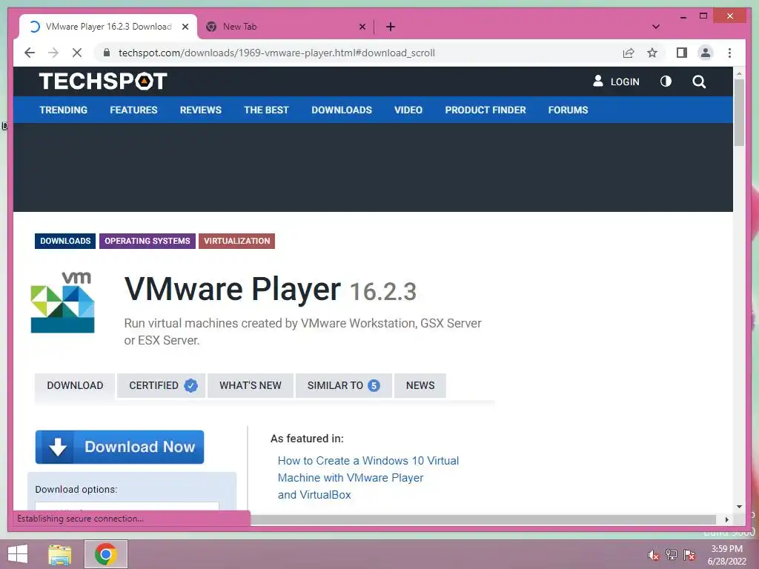Image resolution: width=759 pixels, height=569 pixels.
Task: Open a new tab with plus
Action: pyautogui.click(x=391, y=27)
